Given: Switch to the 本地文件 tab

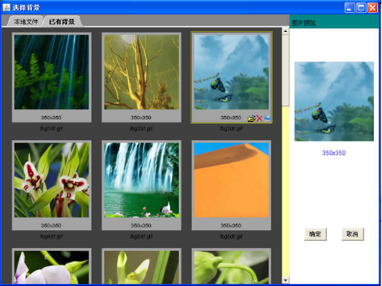Looking at the screenshot, I should pos(26,22).
